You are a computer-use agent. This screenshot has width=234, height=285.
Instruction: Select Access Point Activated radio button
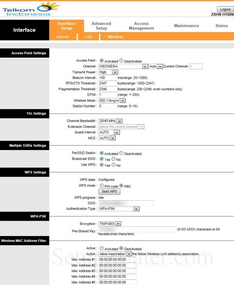tap(102, 61)
